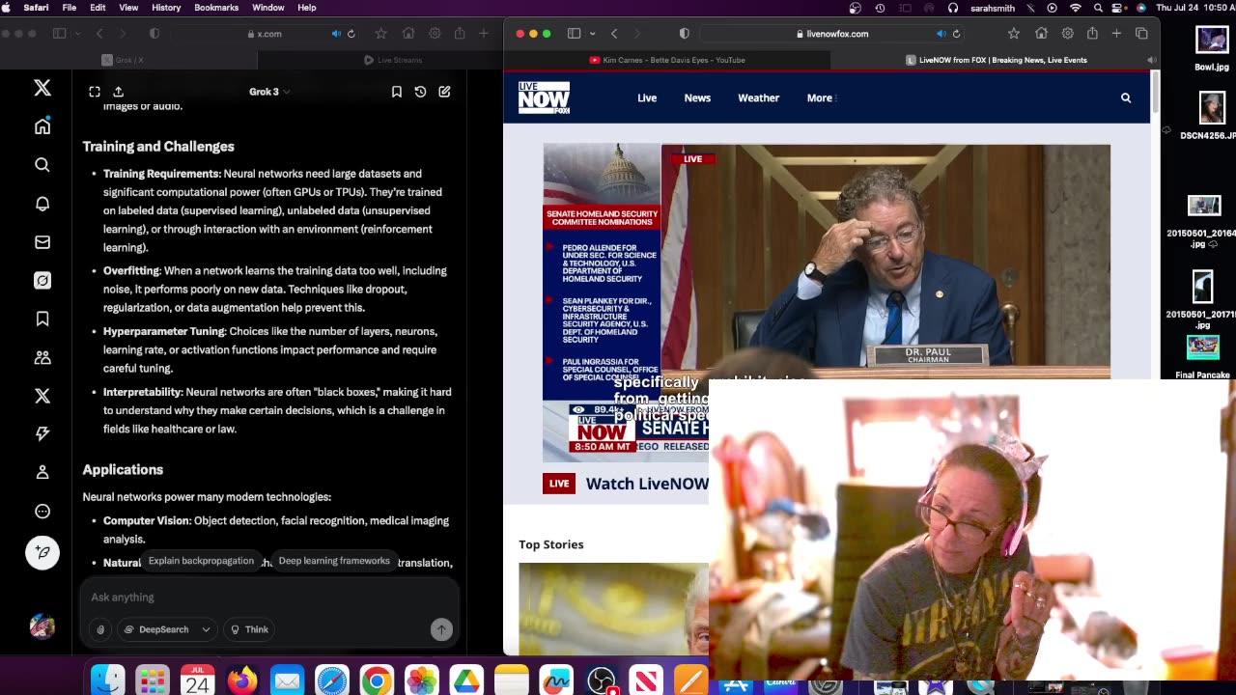Expand the More menu on LiveNOW site
The height and width of the screenshot is (695, 1236).
pyautogui.click(x=822, y=97)
